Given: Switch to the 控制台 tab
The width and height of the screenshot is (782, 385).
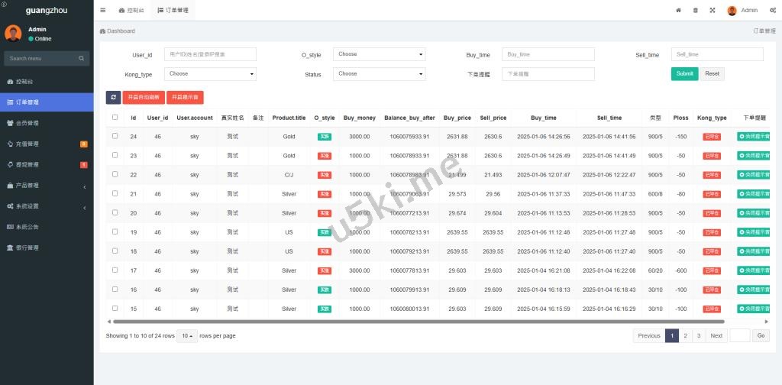Looking at the screenshot, I should click(133, 11).
